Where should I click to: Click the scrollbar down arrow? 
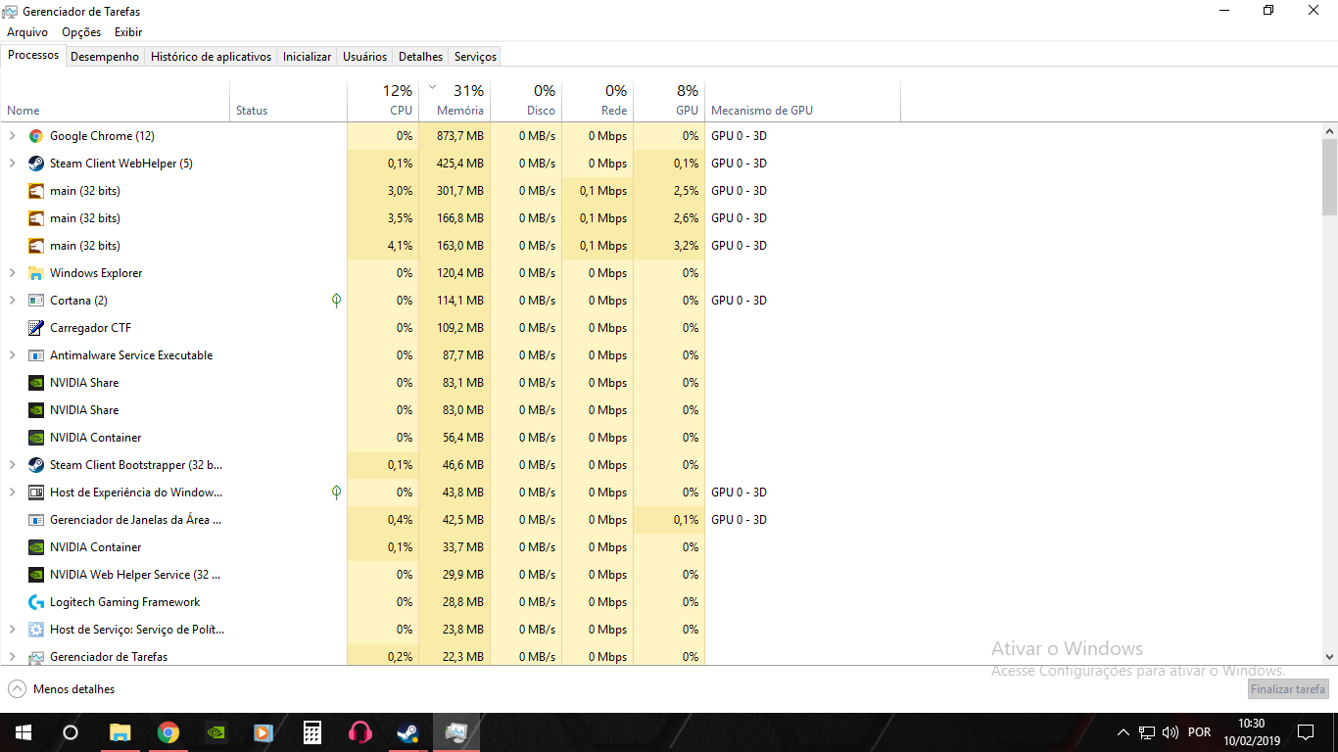(x=1329, y=657)
